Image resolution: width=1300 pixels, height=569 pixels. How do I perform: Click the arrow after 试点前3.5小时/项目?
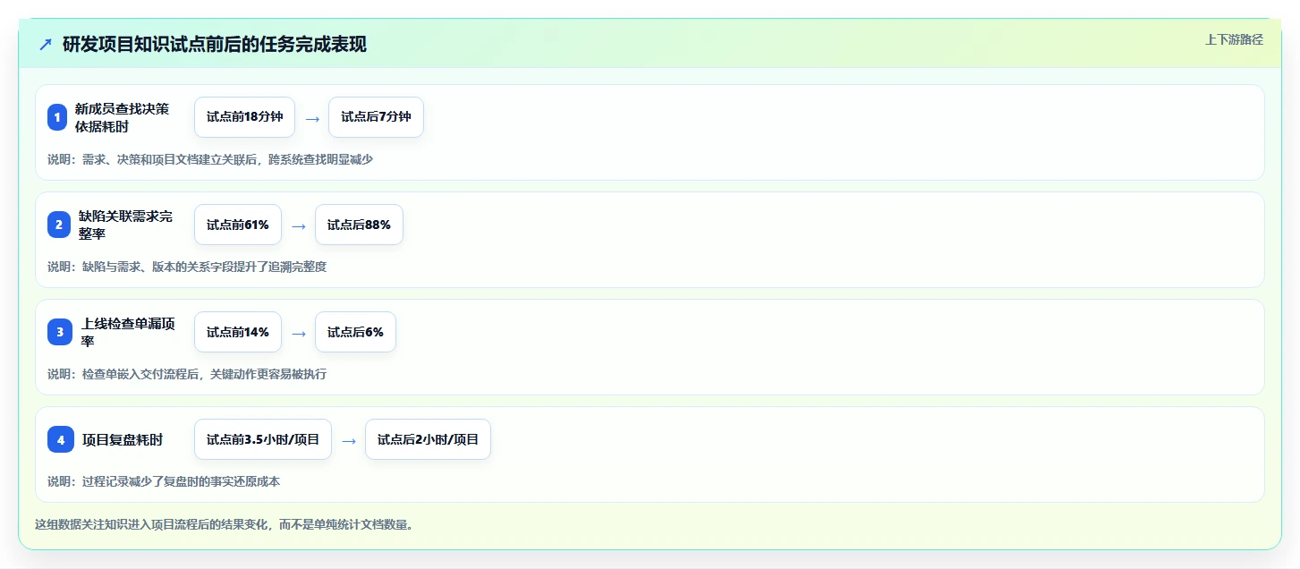[x=349, y=440]
